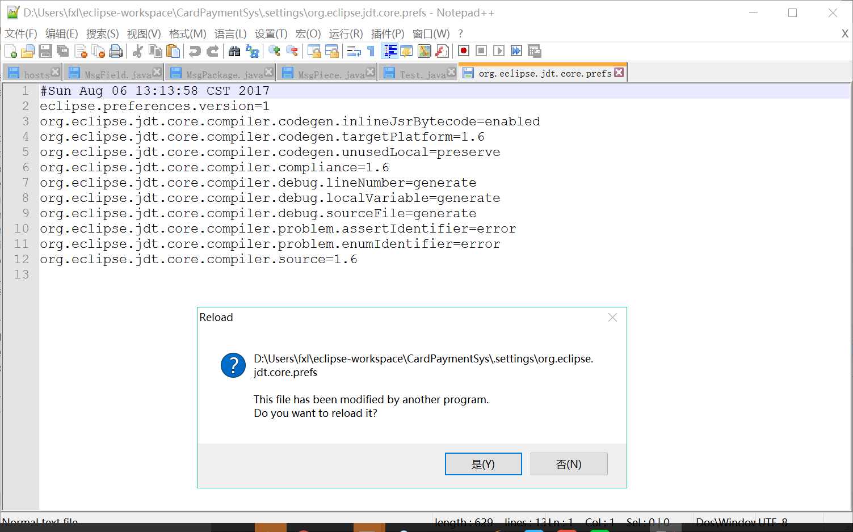Open the 运行(R) menu
Image resolution: width=853 pixels, height=532 pixels.
tap(346, 34)
